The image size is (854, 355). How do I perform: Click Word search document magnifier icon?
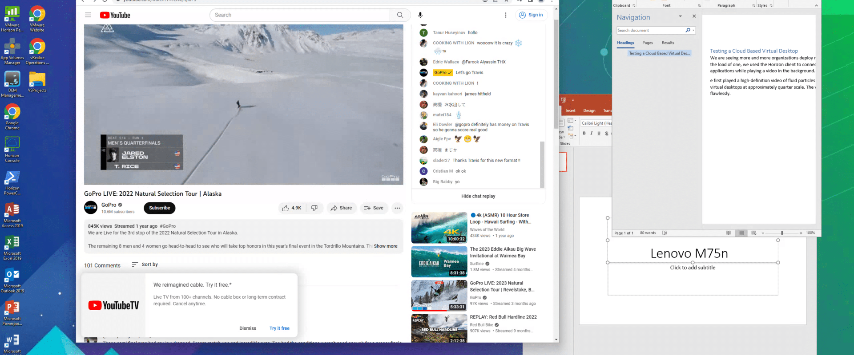click(688, 30)
